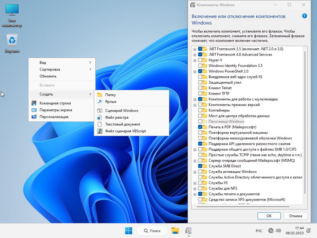Screen dimensions: 317x238
Task: Expand the 'Службы IIS' tree node
Action: click(x=195, y=183)
